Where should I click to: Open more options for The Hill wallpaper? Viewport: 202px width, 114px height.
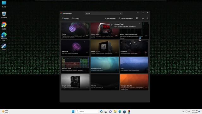[116, 87]
